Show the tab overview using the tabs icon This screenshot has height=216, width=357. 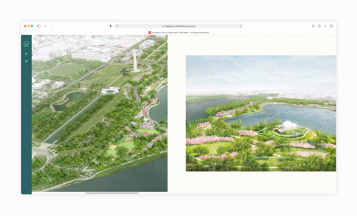point(331,26)
